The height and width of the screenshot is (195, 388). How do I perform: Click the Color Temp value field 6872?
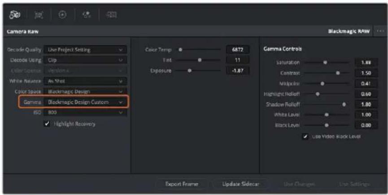pyautogui.click(x=238, y=50)
